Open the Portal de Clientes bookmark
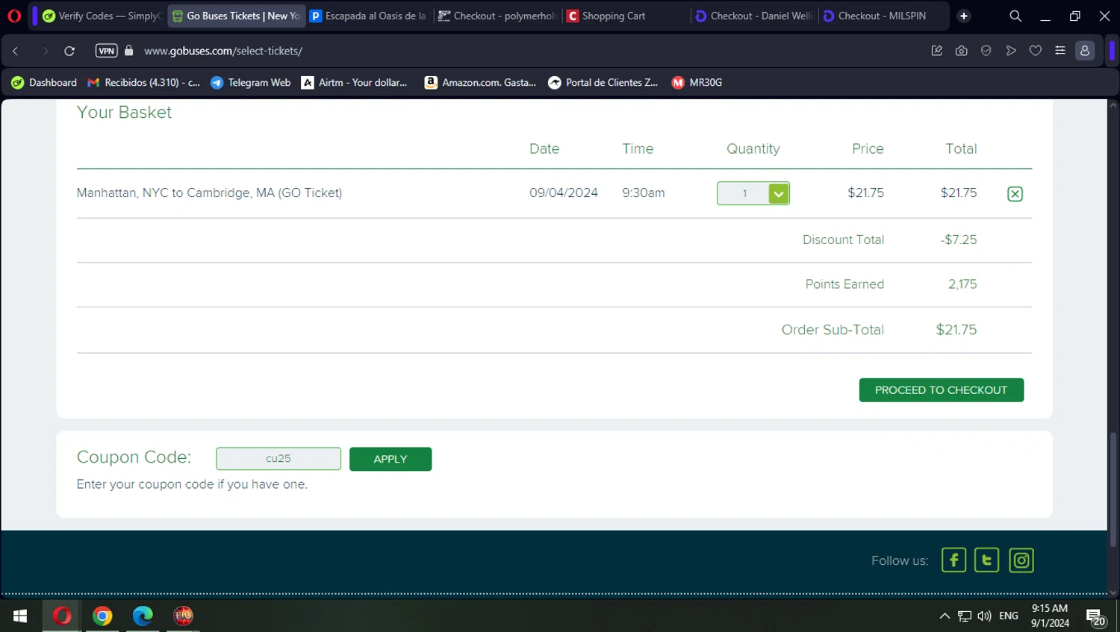 [603, 83]
